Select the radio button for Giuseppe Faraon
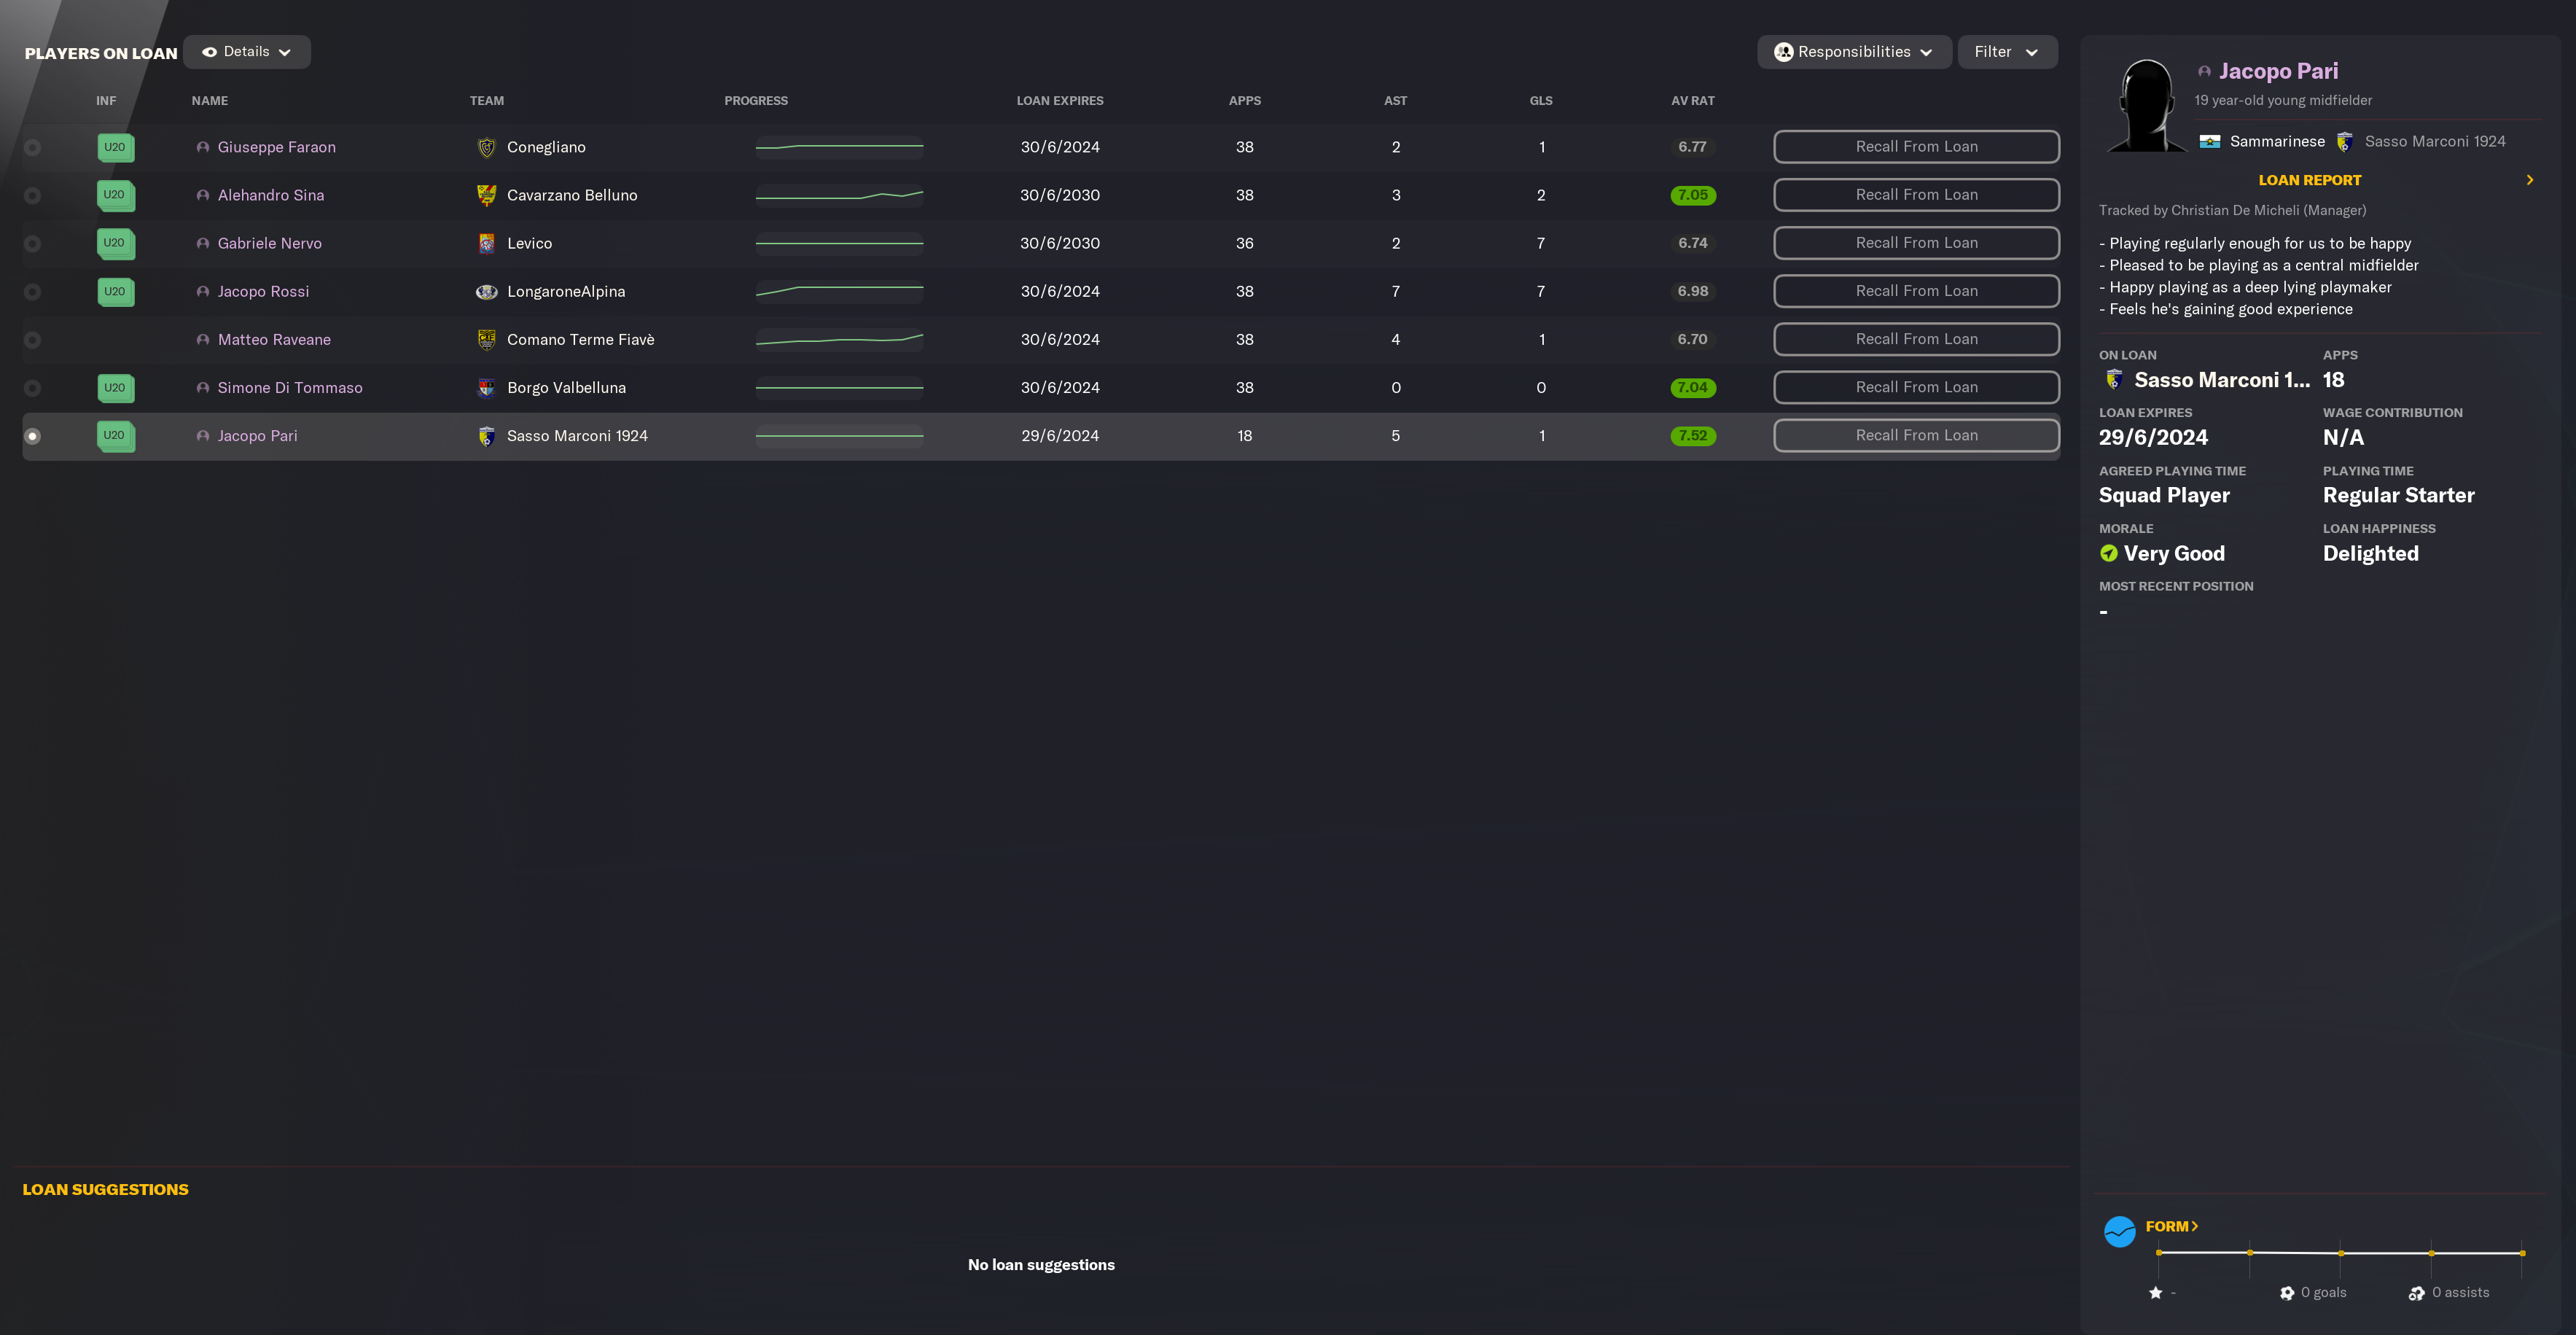The height and width of the screenshot is (1335, 2576). coord(33,147)
